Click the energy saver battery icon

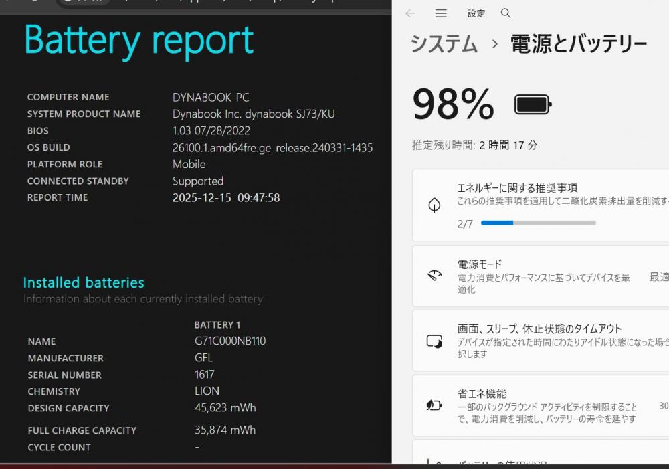click(434, 405)
